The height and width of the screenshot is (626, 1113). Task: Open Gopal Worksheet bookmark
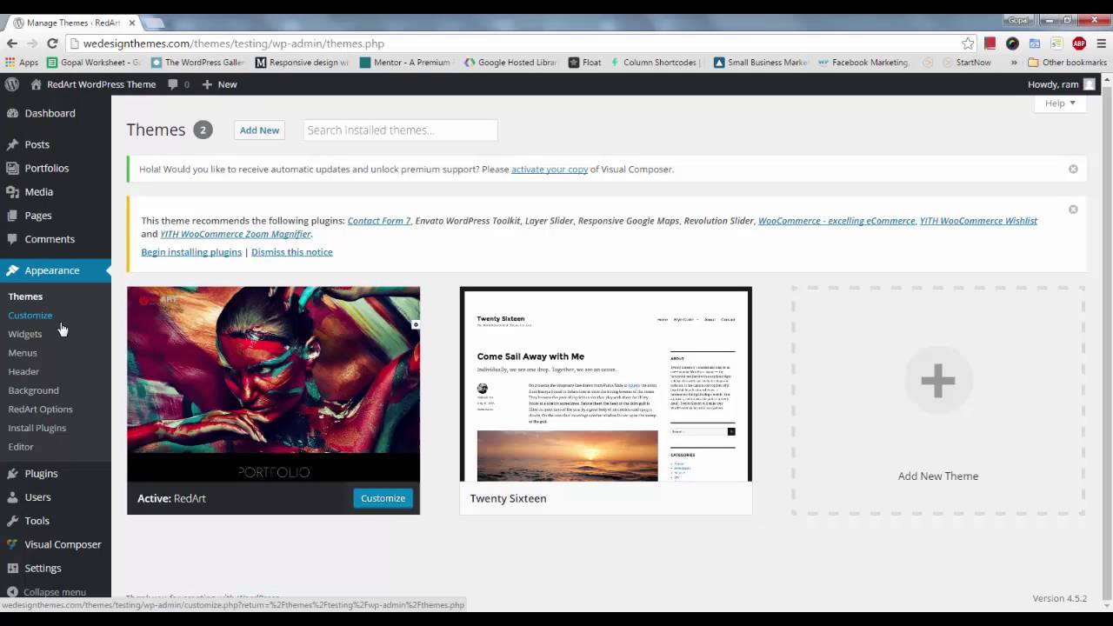93,63
